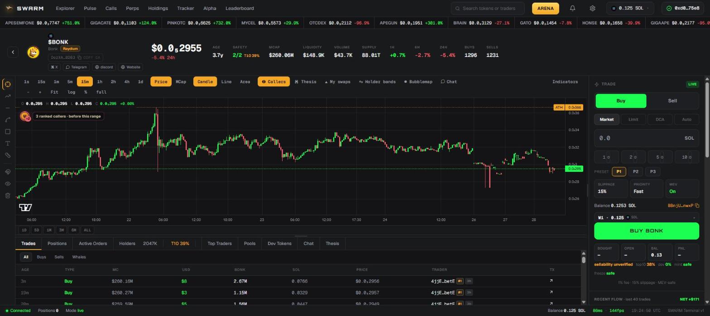Select the Sell side button

(x=672, y=101)
